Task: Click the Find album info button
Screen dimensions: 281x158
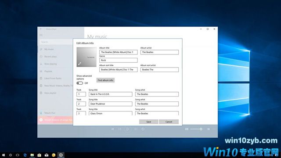Action: (105, 80)
